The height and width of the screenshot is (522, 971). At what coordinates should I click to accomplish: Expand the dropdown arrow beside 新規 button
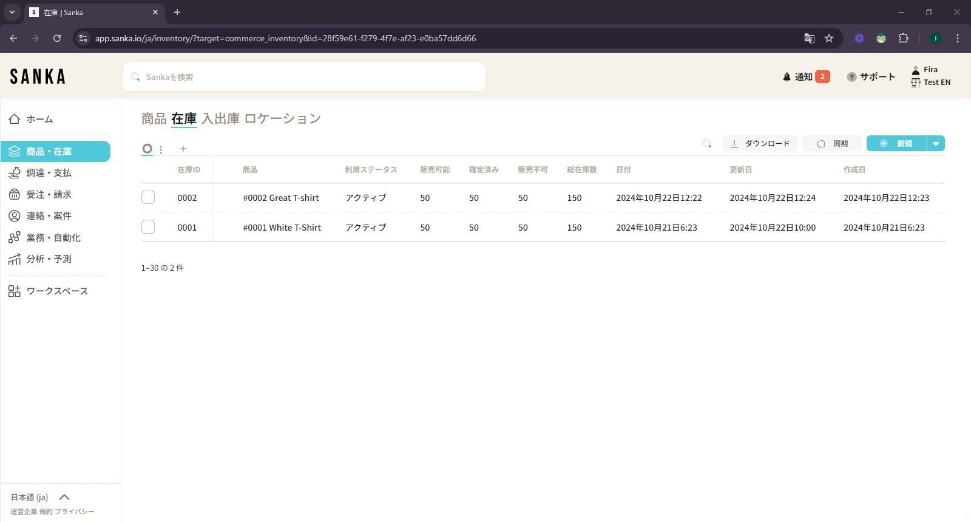pos(936,144)
